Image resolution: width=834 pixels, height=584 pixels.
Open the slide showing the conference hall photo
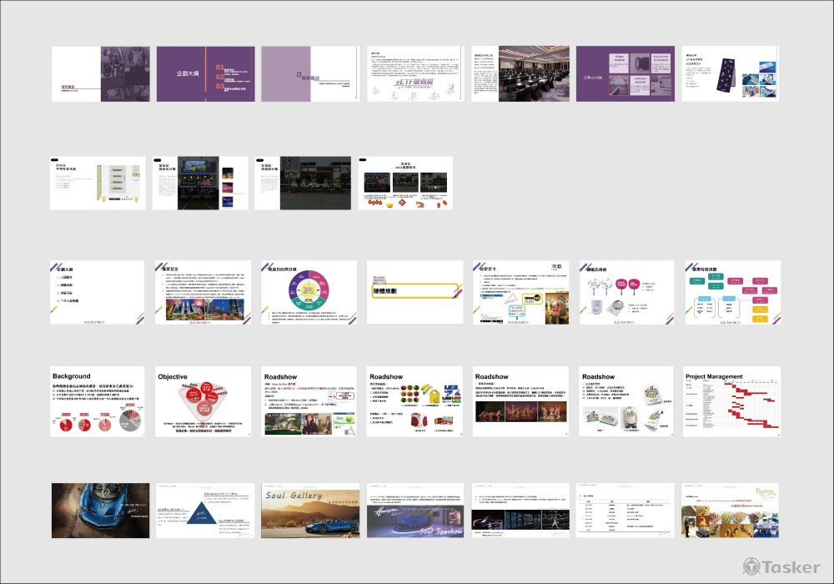tap(520, 74)
